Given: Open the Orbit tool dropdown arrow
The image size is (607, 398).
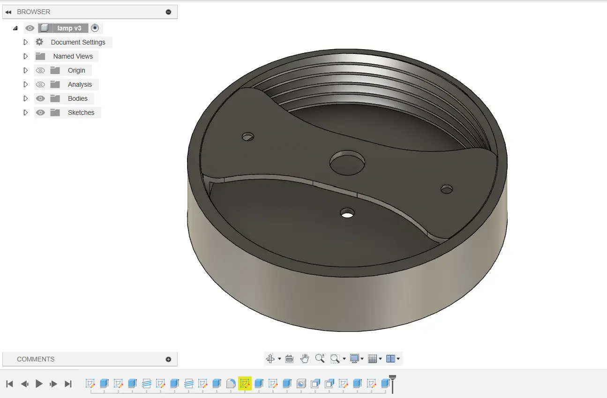Looking at the screenshot, I should [x=279, y=359].
